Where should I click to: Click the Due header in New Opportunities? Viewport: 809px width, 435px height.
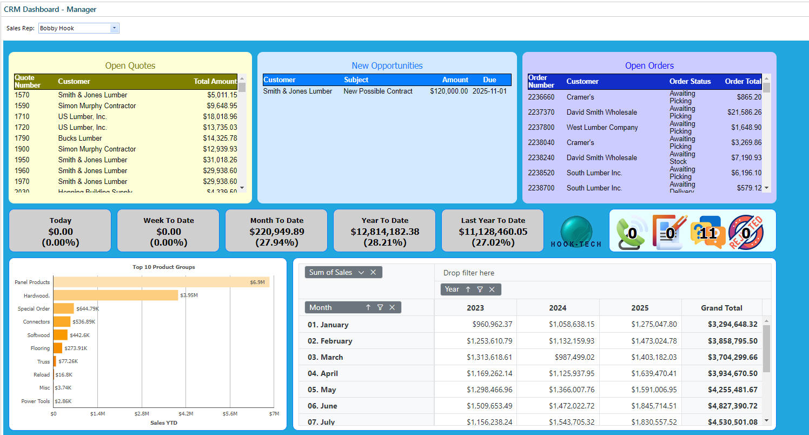point(489,80)
